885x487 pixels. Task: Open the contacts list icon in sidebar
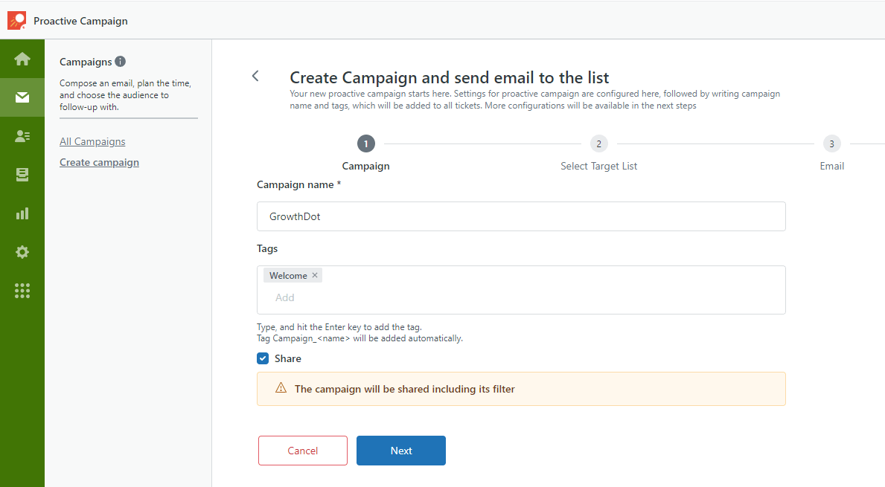coord(22,136)
